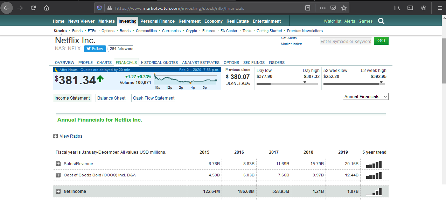Image resolution: width=446 pixels, height=211 pixels.
Task: Open page actions three-dot menu
Action: pyautogui.click(x=323, y=8)
